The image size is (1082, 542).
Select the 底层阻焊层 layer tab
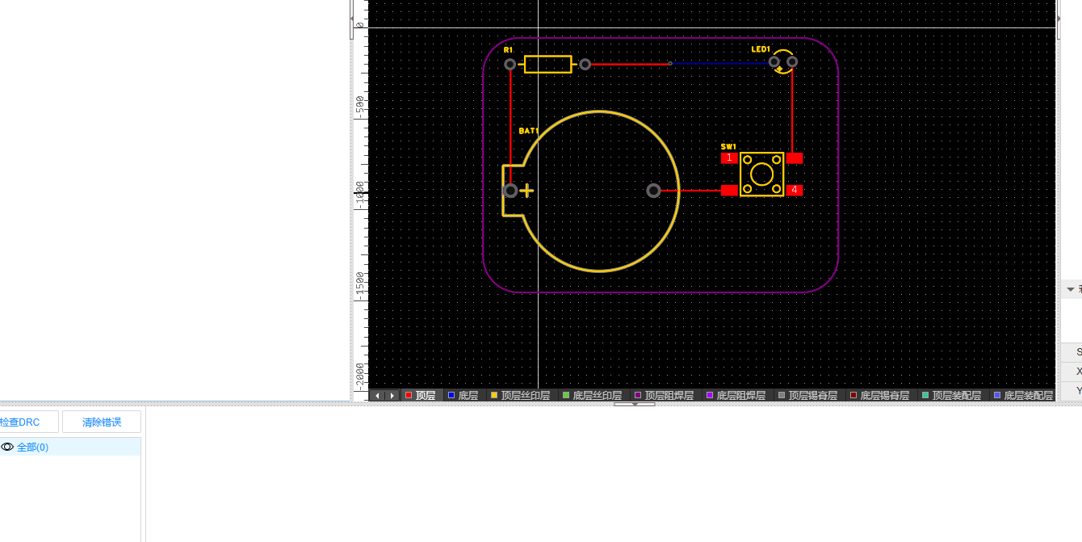[x=736, y=395]
